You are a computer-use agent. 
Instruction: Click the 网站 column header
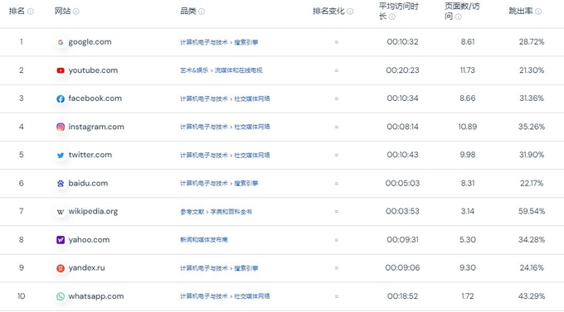(x=62, y=11)
